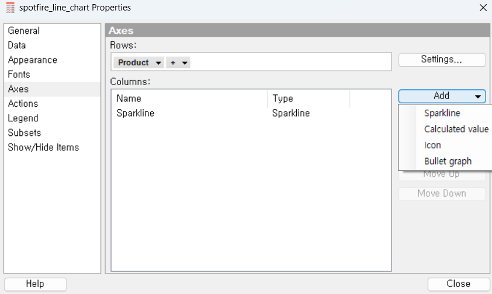The image size is (492, 294).
Task: Expand the Product column selector dropdown
Action: pos(158,63)
